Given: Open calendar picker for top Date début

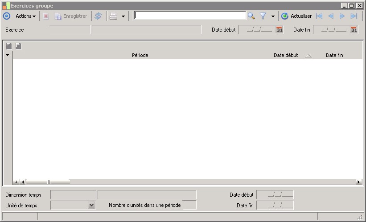Looking at the screenshot, I should pyautogui.click(x=280, y=29).
